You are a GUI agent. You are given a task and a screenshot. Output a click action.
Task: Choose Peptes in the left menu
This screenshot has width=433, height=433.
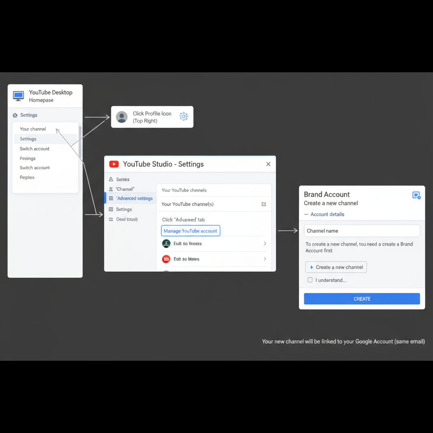tap(27, 177)
